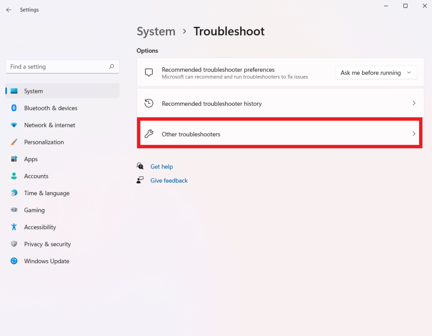The height and width of the screenshot is (336, 432).
Task: Click the Accessibility person icon
Action: 14,227
